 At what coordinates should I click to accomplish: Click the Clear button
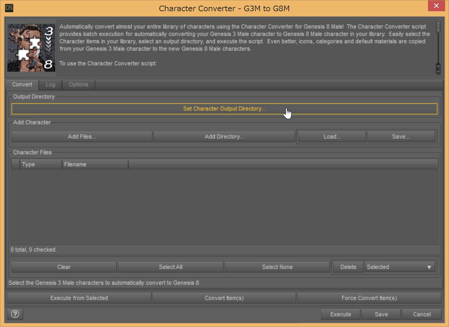click(x=64, y=267)
